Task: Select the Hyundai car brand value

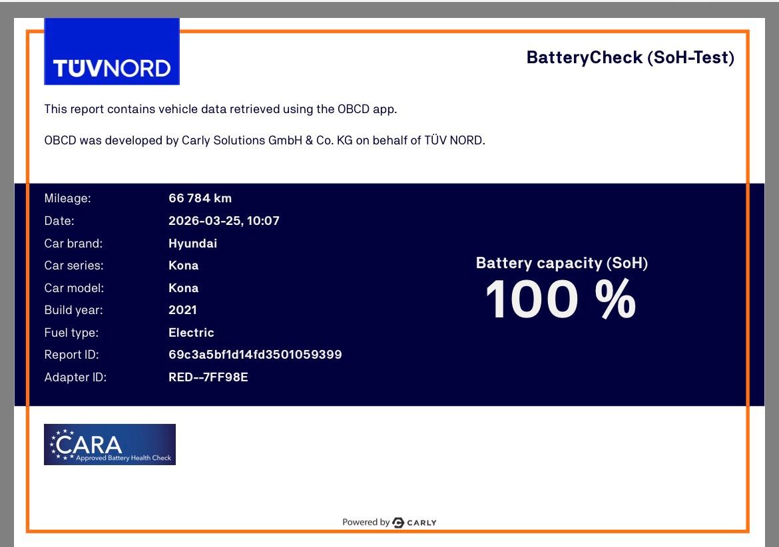Action: (x=192, y=244)
